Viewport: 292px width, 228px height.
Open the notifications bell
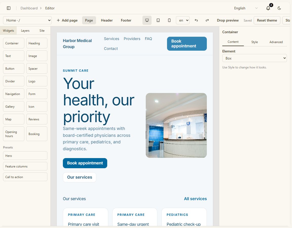[x=268, y=8]
